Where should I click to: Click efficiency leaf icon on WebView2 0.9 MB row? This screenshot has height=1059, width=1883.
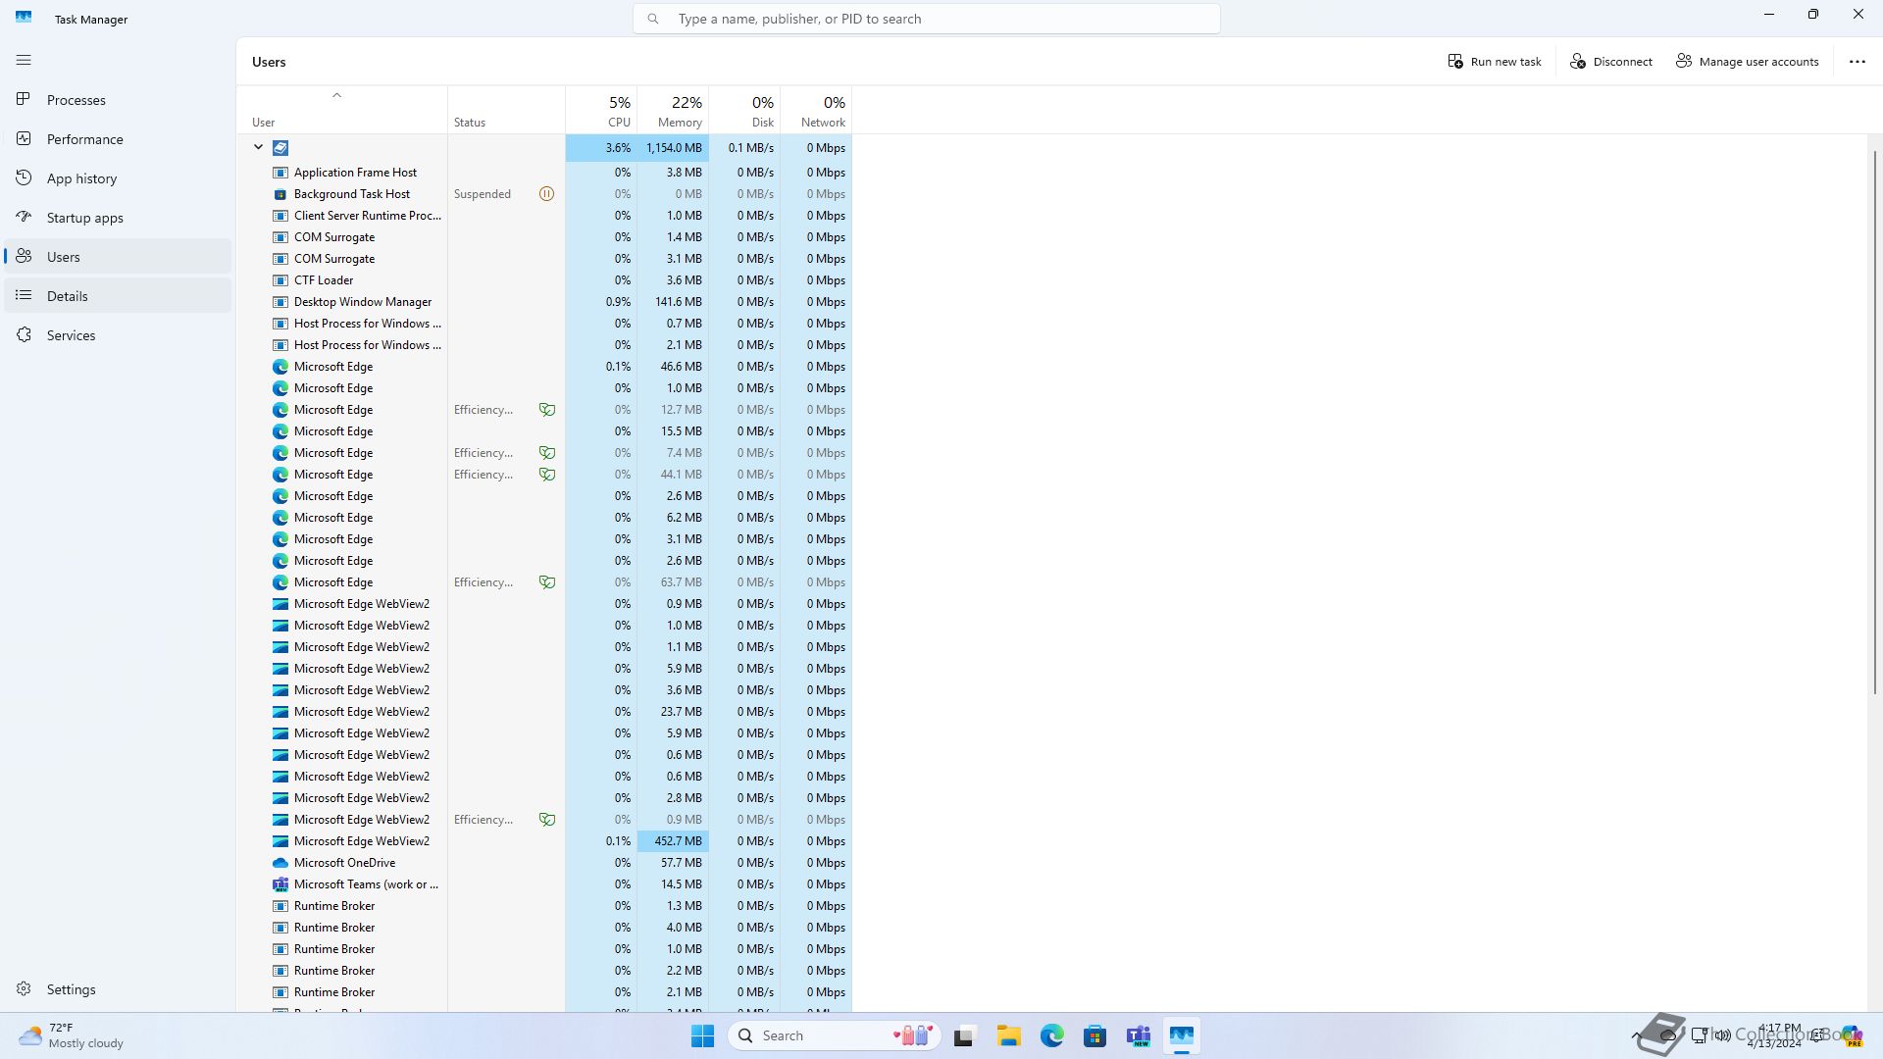(x=547, y=820)
